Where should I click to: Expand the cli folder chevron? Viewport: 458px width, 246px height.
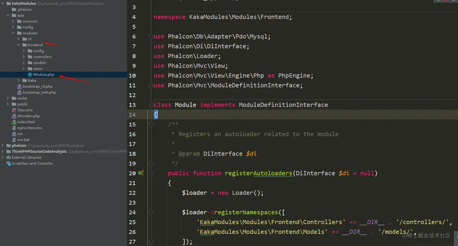pos(18,39)
